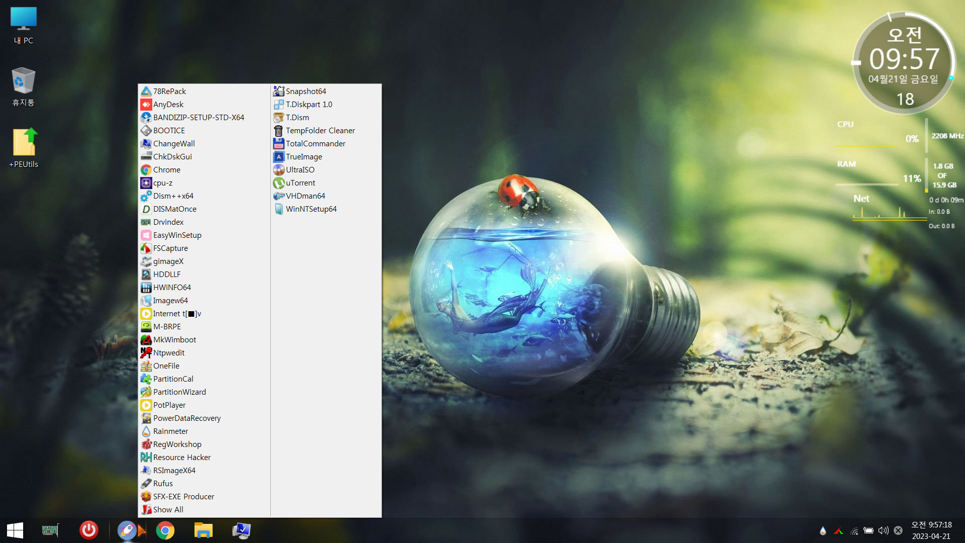Click the rocket launcher icon in taskbar
The image size is (965, 543).
pyautogui.click(x=127, y=530)
